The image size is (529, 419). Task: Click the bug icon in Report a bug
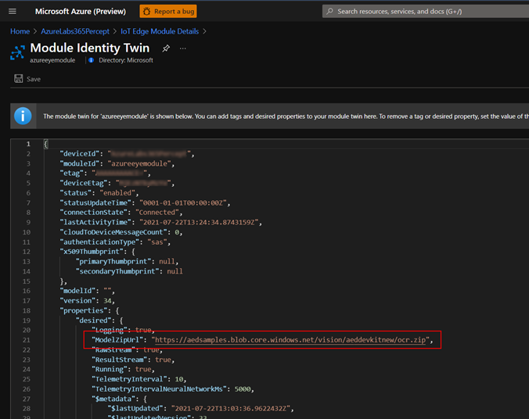(x=147, y=12)
